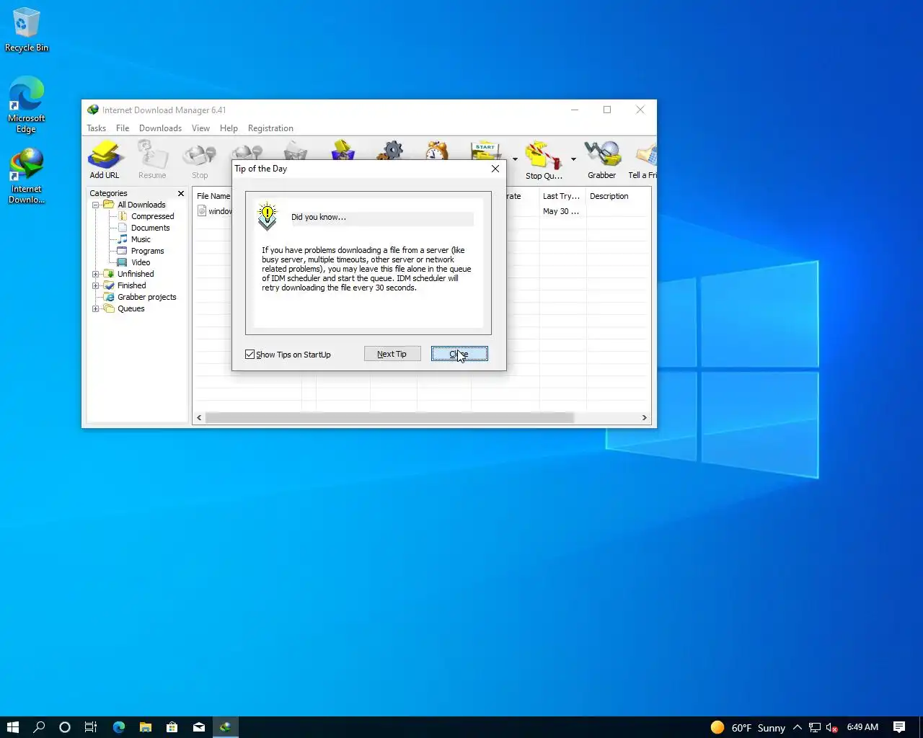Screen dimensions: 923x738
Task: Expand the Queues category node
Action: pyautogui.click(x=95, y=308)
